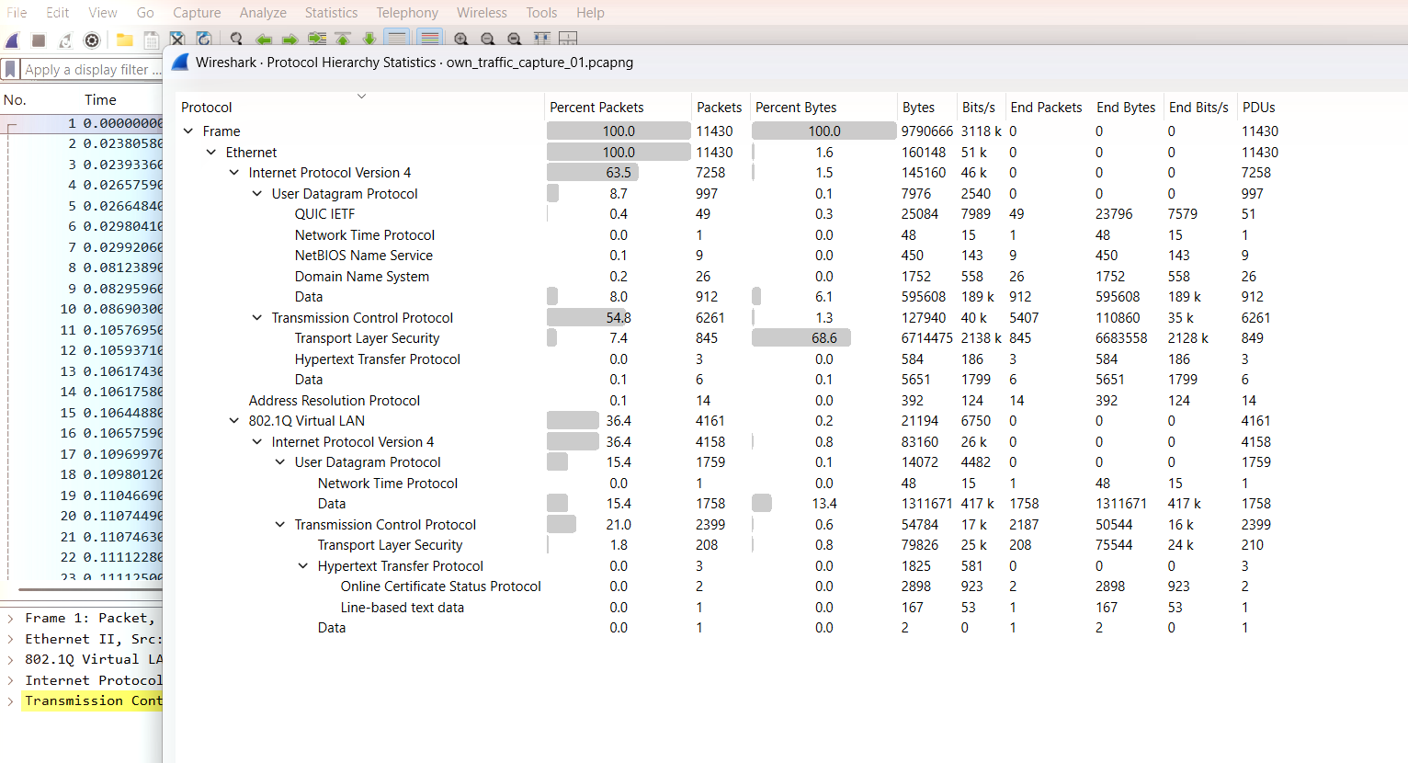Click the display filter bookmark icon
The width and height of the screenshot is (1408, 763).
(x=10, y=69)
